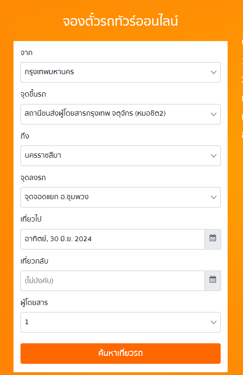Viewport: 243px width, 375px height.
Task: Click the passenger count value 1
Action: tap(27, 322)
